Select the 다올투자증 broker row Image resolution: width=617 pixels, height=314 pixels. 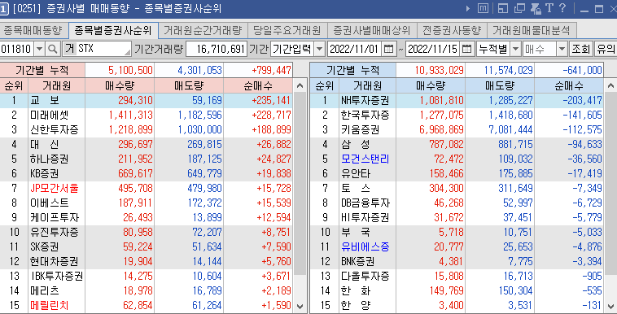[x=457, y=276]
